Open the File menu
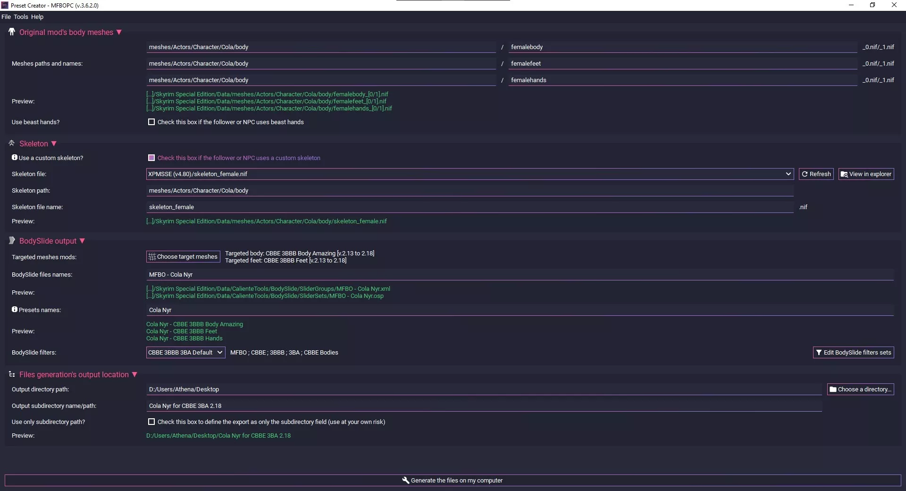 (6, 17)
